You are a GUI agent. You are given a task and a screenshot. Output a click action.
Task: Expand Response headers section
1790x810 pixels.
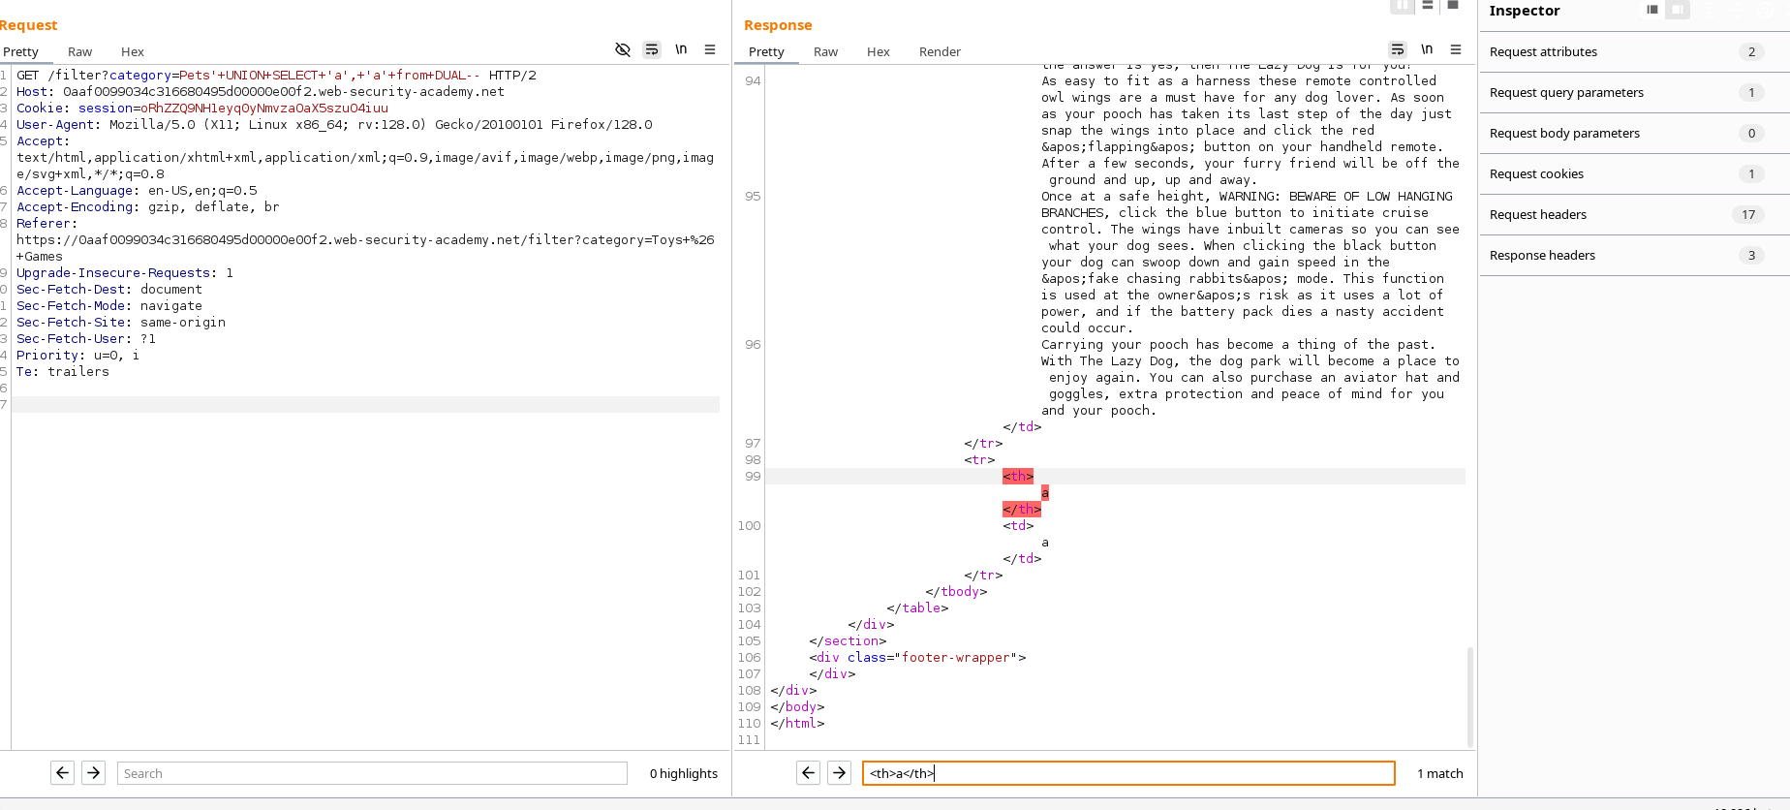(x=1634, y=256)
